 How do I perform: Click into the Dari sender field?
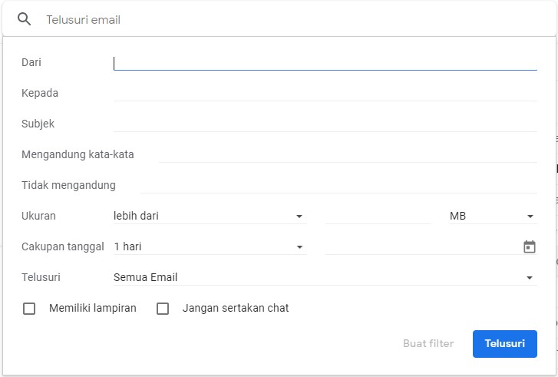(x=325, y=62)
